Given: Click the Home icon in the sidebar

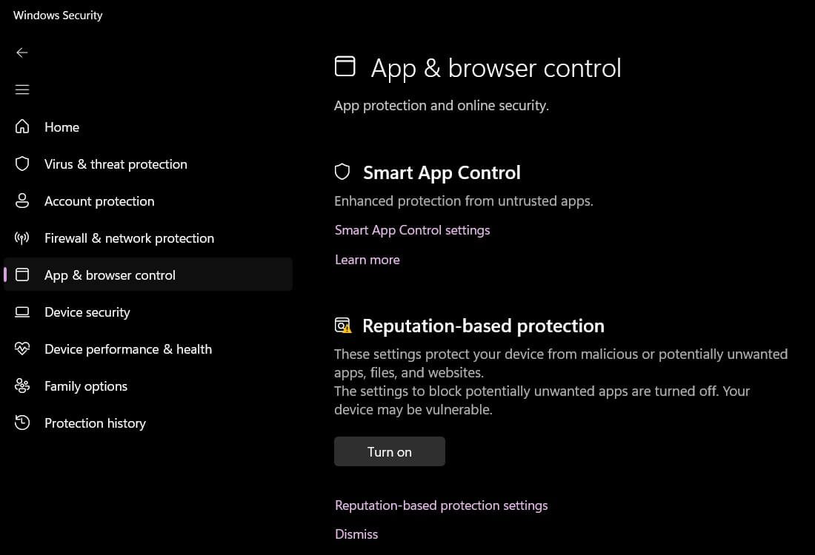Looking at the screenshot, I should [22, 127].
